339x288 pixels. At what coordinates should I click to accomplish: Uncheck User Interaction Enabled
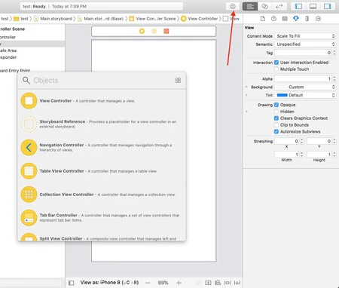(x=276, y=63)
